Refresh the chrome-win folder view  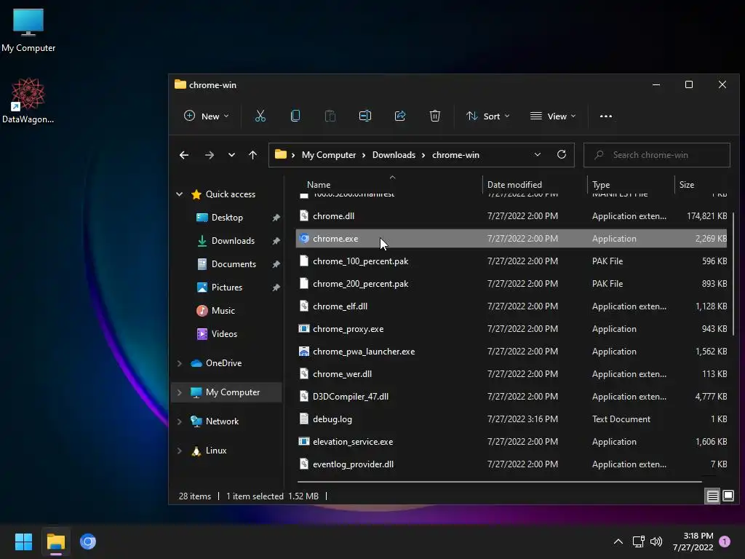pos(562,154)
